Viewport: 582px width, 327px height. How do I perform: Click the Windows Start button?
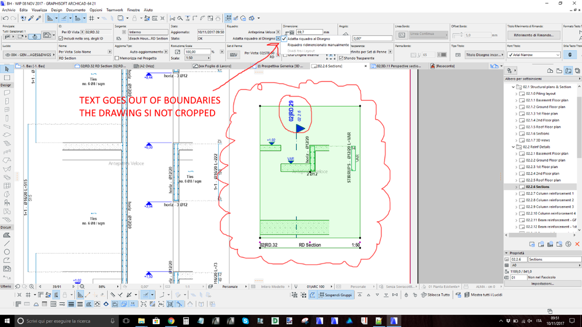point(8,321)
